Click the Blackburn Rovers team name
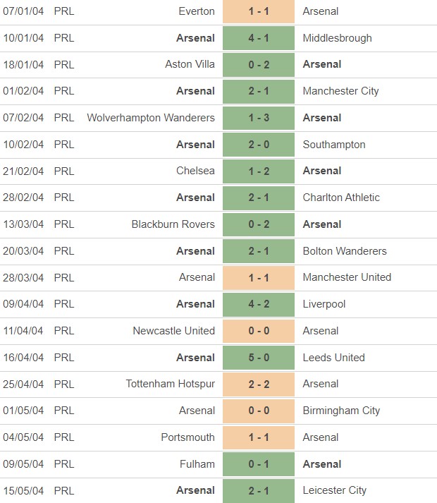The width and height of the screenshot is (437, 503). (173, 224)
